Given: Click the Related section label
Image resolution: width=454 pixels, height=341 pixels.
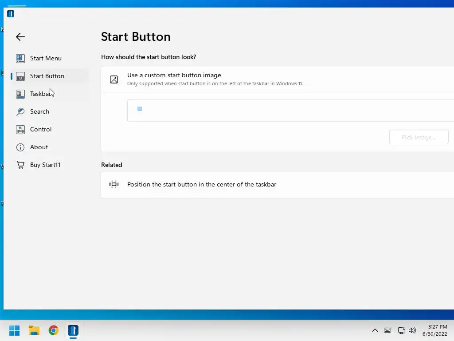Looking at the screenshot, I should pos(111,165).
